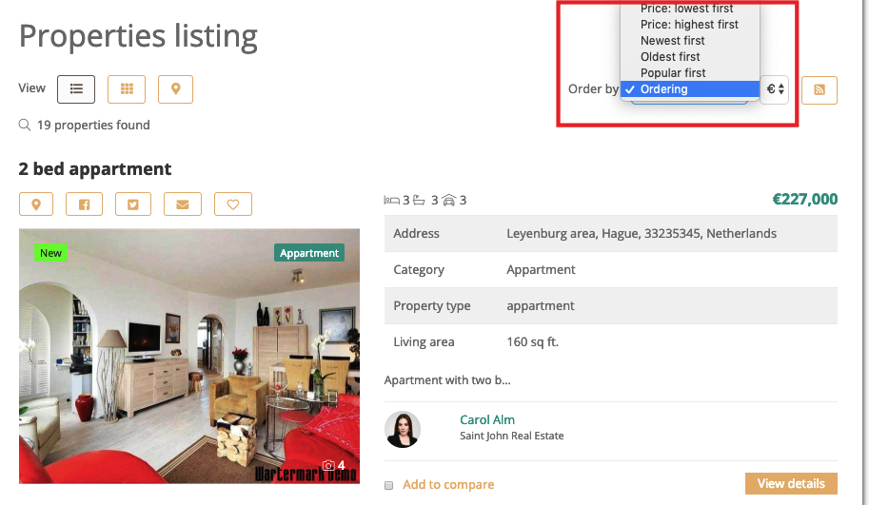Screen dimensions: 869x505
Task: Show property location on map
Action: pyautogui.click(x=36, y=204)
